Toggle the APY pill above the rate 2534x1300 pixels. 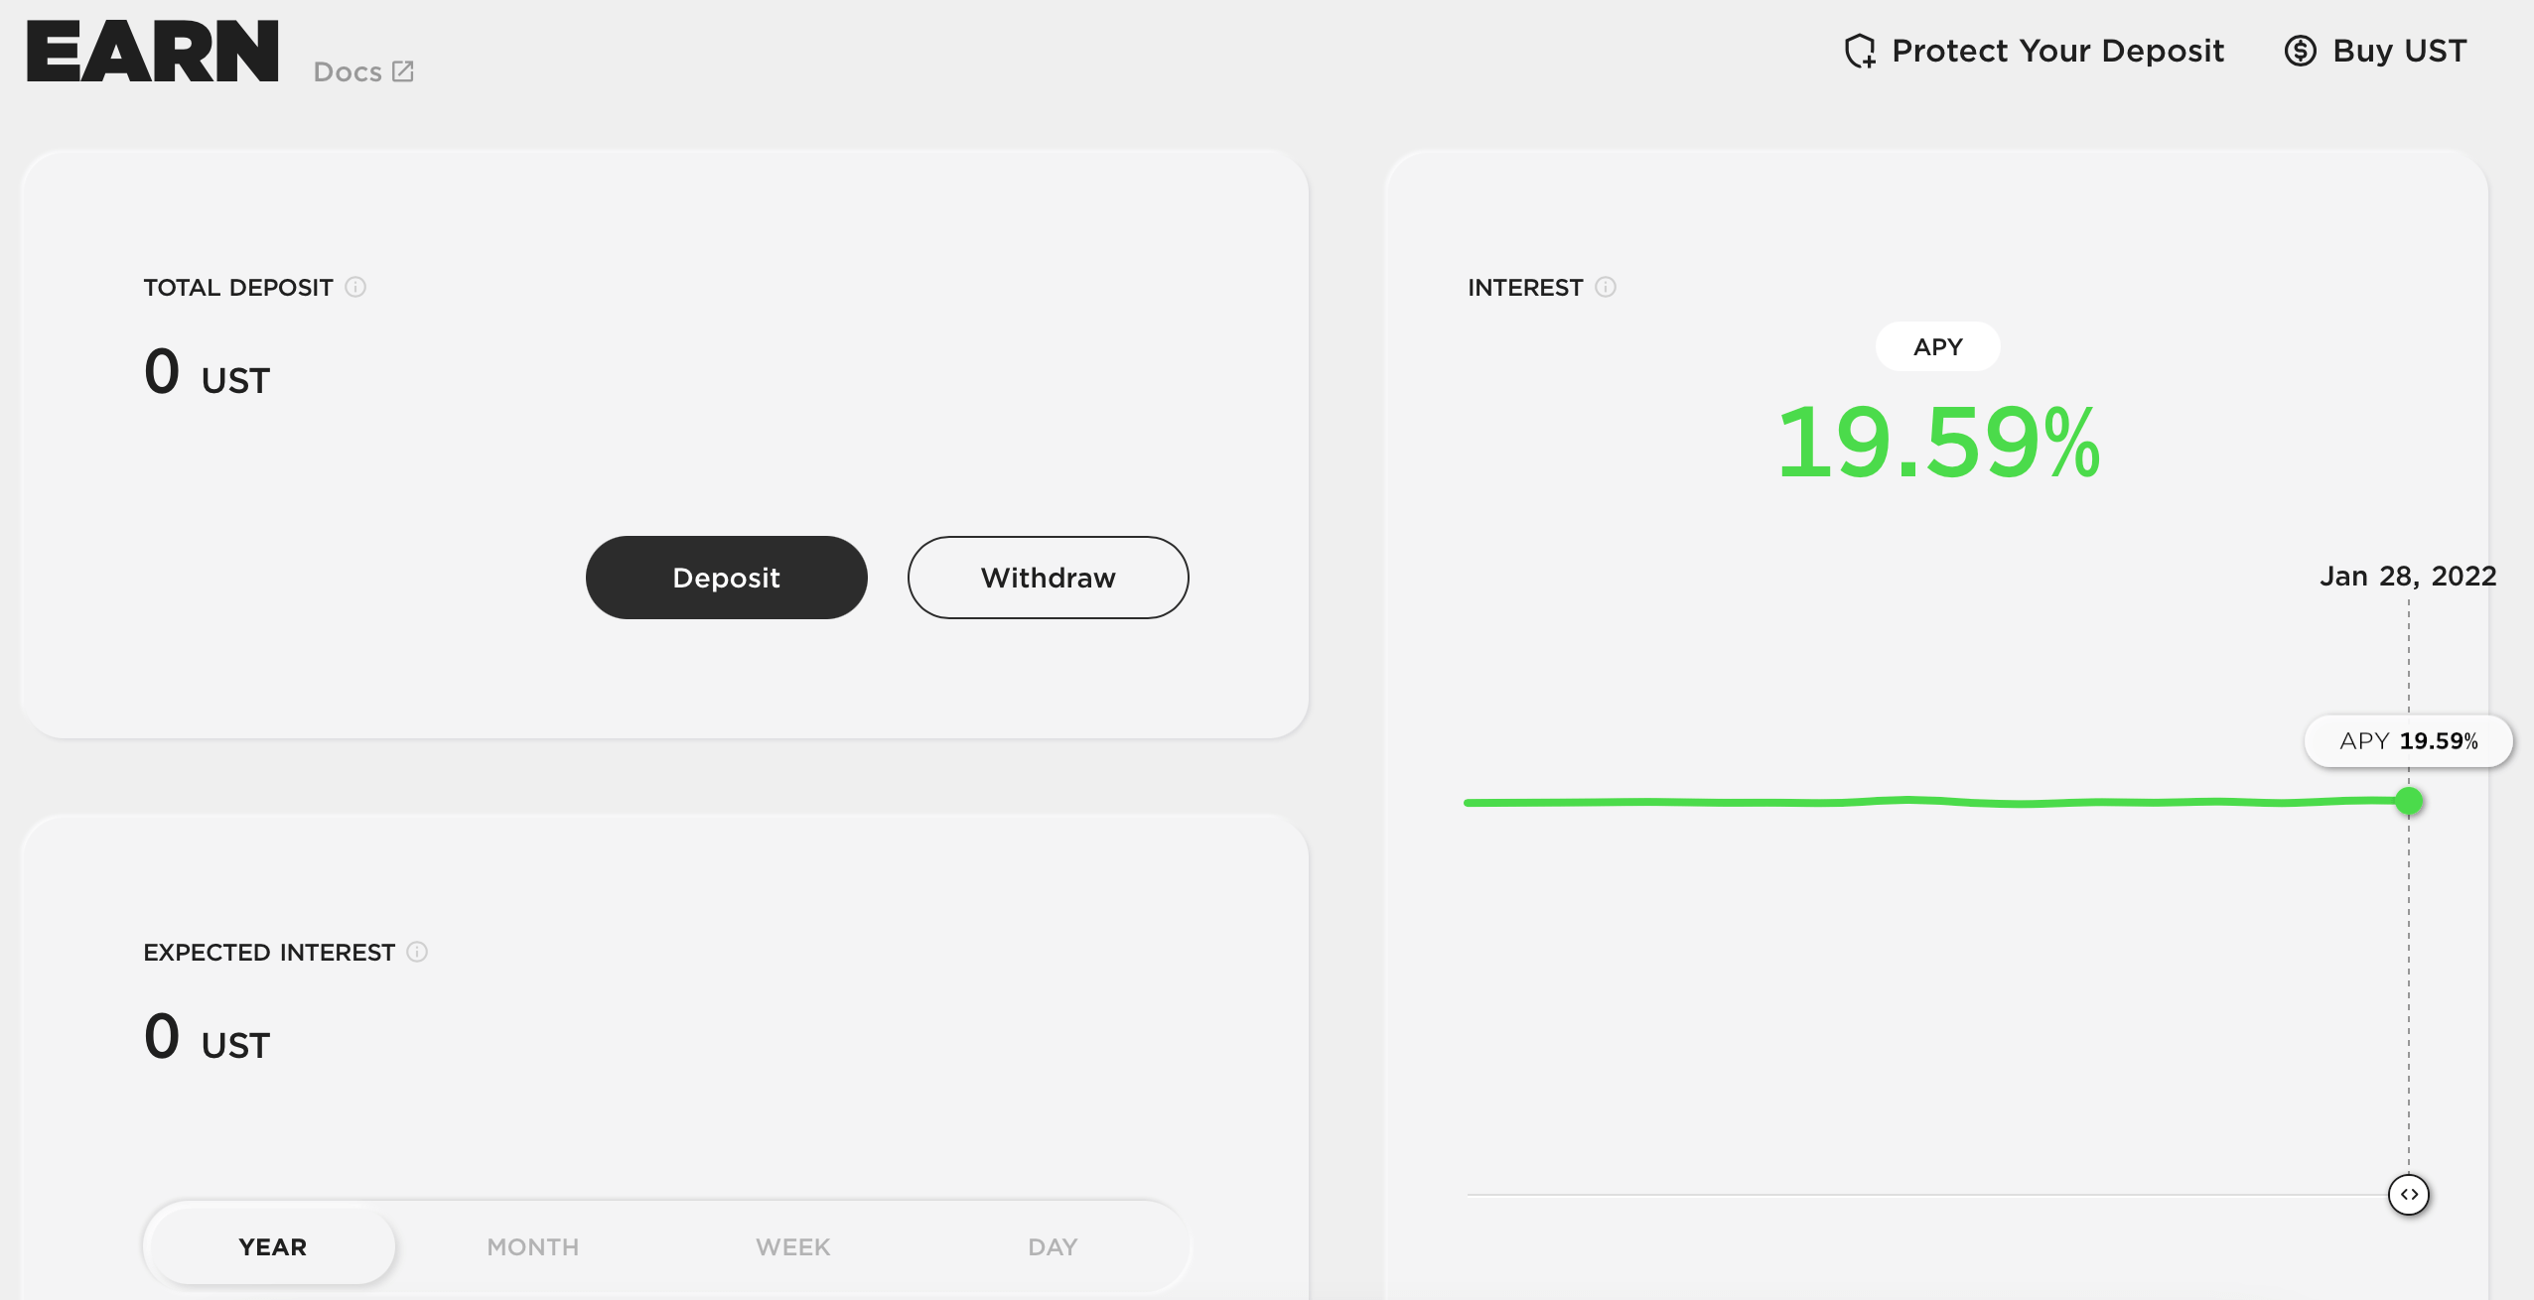coord(1936,346)
